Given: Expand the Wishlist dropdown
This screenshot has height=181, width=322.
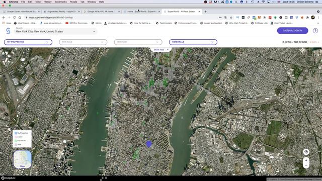Looking at the screenshot, I should tap(138, 42).
